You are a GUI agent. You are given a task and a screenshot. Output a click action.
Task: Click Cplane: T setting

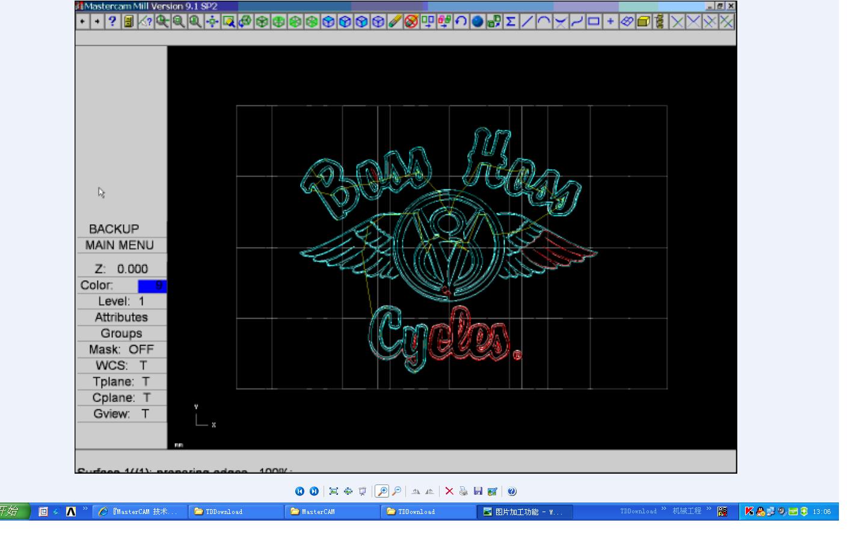coord(121,398)
